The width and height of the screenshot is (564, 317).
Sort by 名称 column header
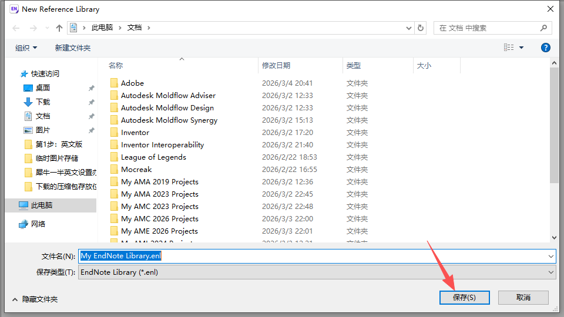click(116, 65)
